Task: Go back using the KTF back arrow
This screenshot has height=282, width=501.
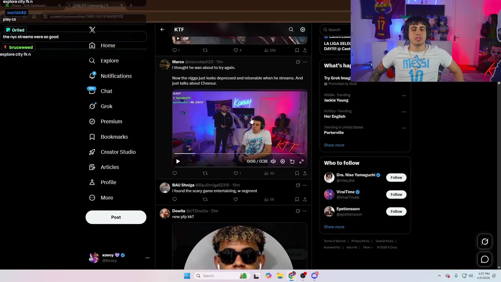Action: [x=162, y=29]
